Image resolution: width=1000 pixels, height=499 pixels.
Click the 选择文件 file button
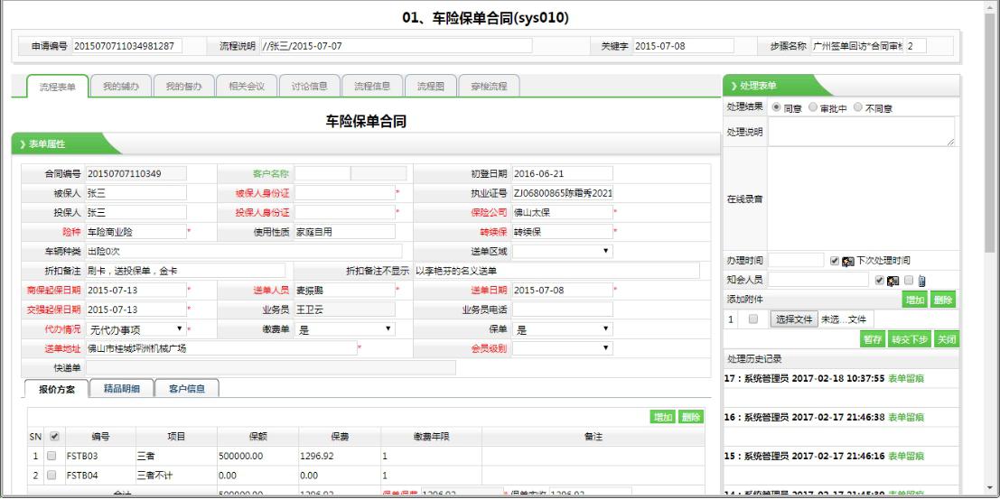click(x=794, y=319)
